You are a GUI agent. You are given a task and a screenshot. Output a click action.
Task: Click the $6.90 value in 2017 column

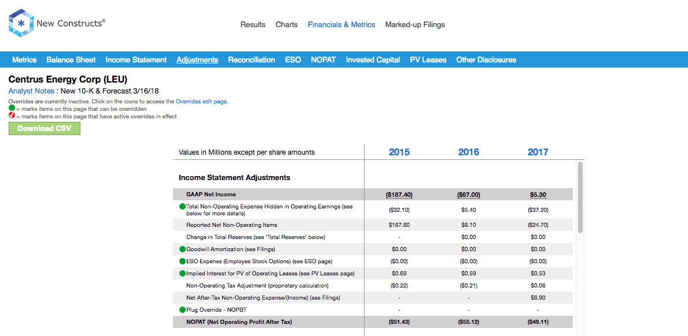pyautogui.click(x=538, y=298)
